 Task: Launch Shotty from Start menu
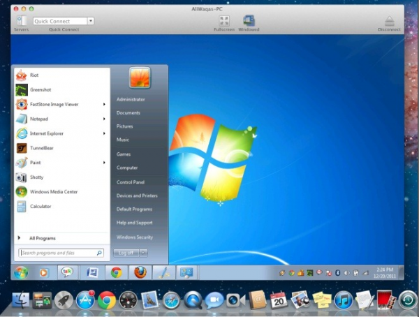60,177
